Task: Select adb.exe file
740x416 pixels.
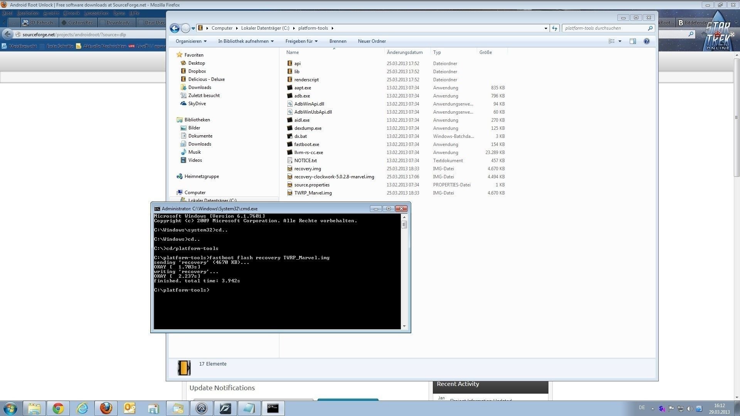Action: pos(302,96)
